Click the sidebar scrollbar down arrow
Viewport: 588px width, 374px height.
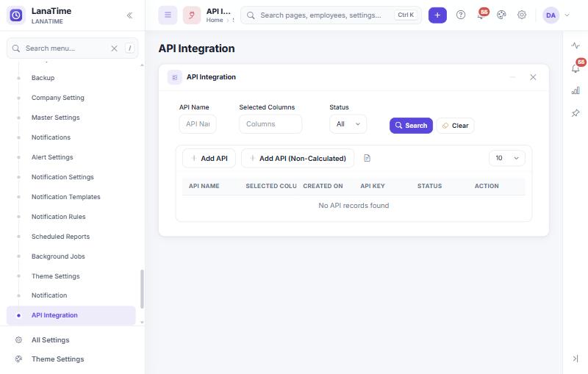142,323
